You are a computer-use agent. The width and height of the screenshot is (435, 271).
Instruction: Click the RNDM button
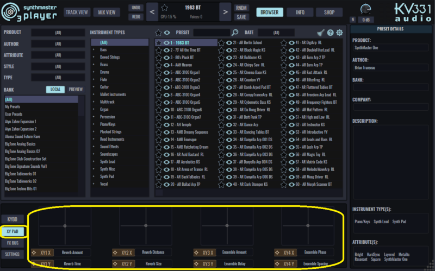click(242, 8)
